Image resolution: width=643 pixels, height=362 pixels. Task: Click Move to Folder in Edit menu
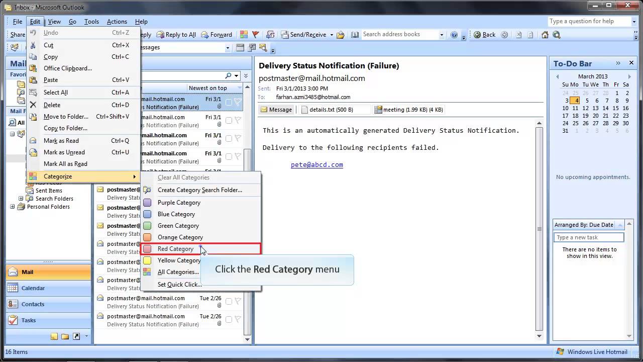click(83, 117)
